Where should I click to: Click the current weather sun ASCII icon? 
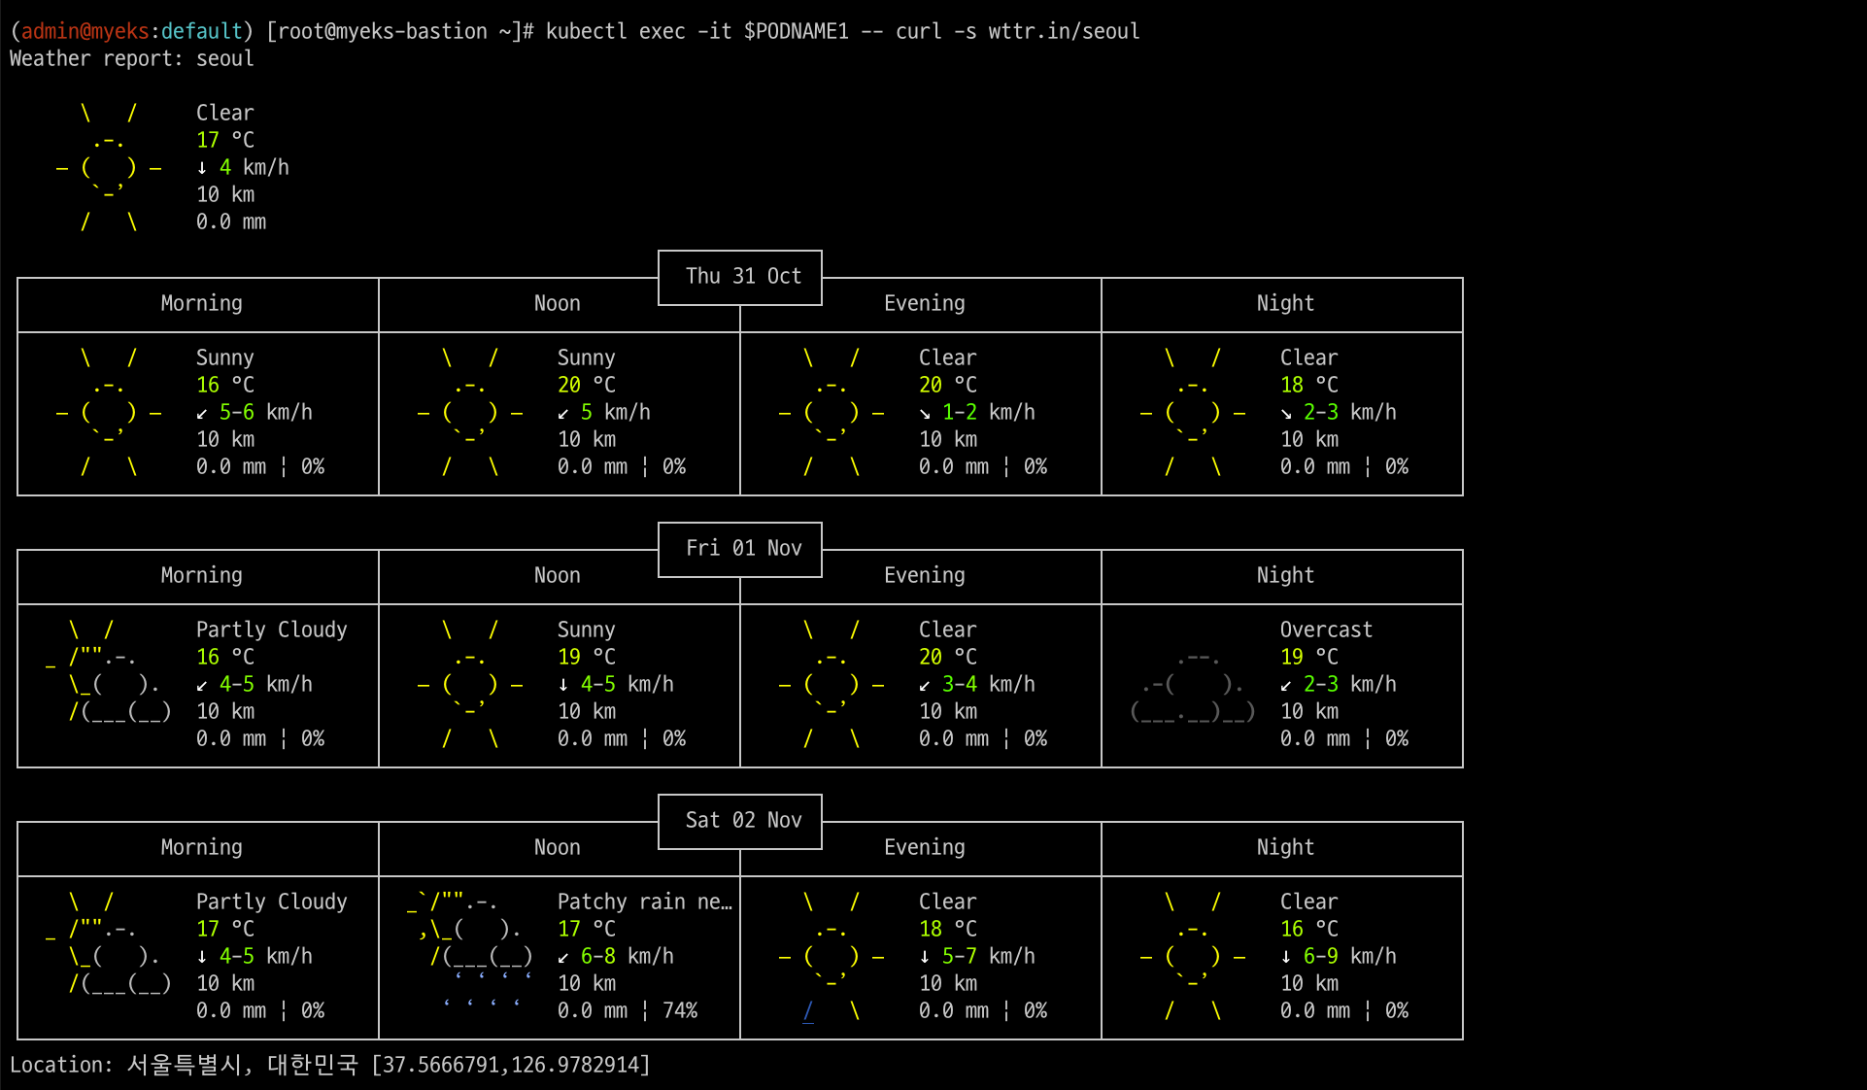pos(109,167)
